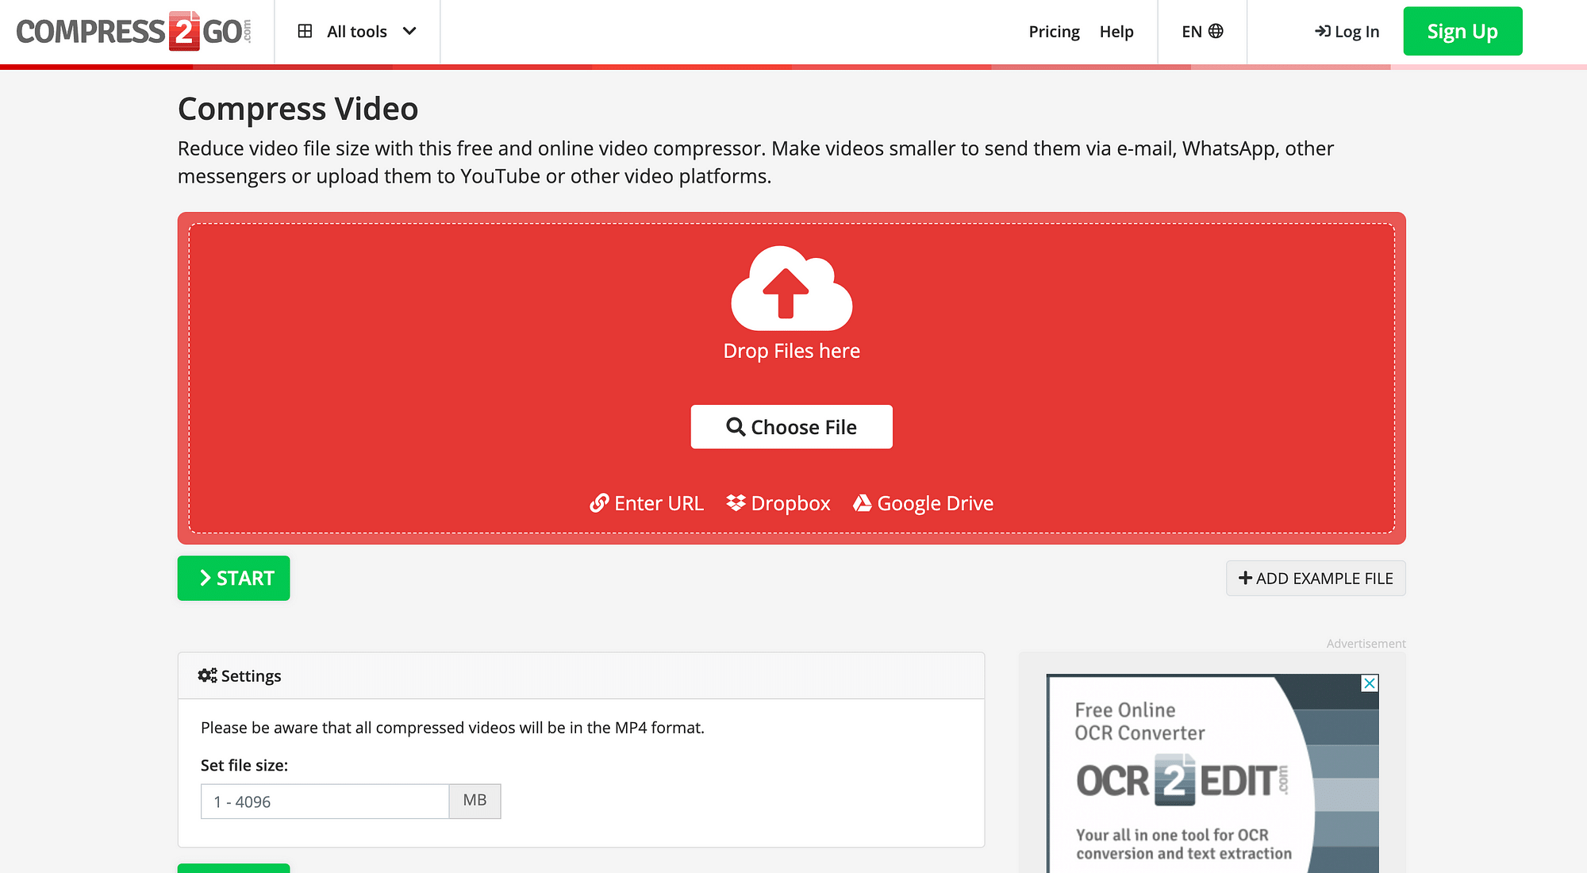
Task: Click ADD EXAMPLE FILE button
Action: point(1316,579)
